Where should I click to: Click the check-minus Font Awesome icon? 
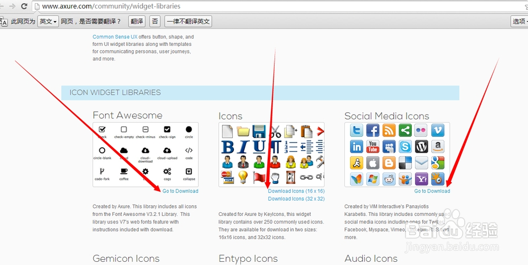tap(146, 129)
